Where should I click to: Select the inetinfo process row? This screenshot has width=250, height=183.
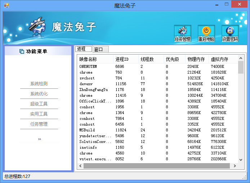[157, 147]
